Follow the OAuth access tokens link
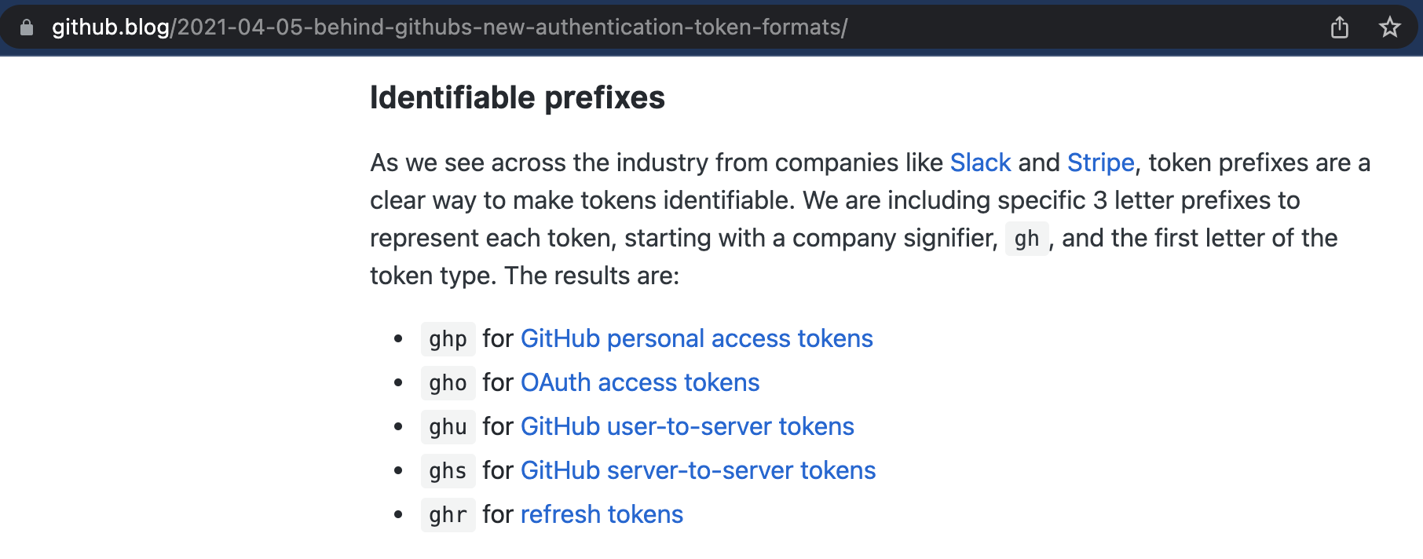This screenshot has height=559, width=1423. 640,382
